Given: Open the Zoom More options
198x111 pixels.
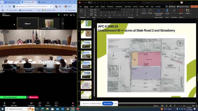Looking at the screenshot, I should coord(56,104).
